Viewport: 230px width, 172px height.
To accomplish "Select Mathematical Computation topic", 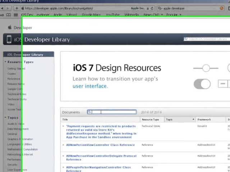I will point(23,149).
